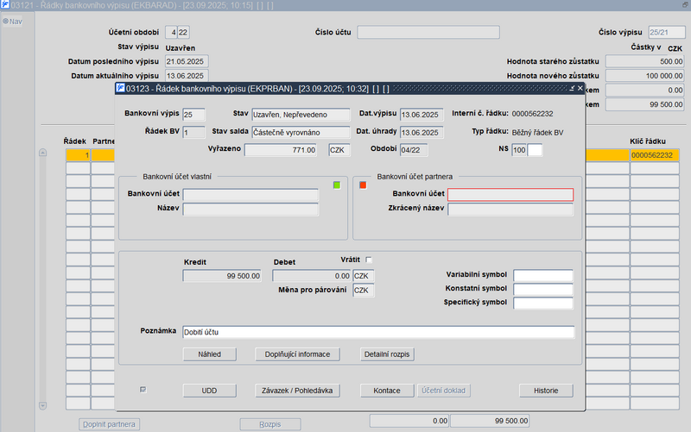
Task: Close the 03123 dialog window
Action: 580,88
